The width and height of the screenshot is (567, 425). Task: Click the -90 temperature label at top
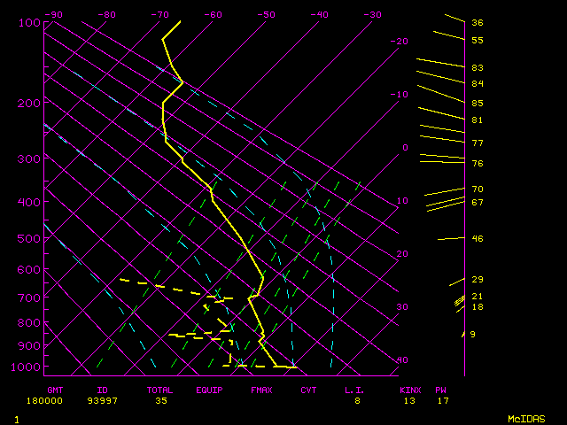click(53, 15)
